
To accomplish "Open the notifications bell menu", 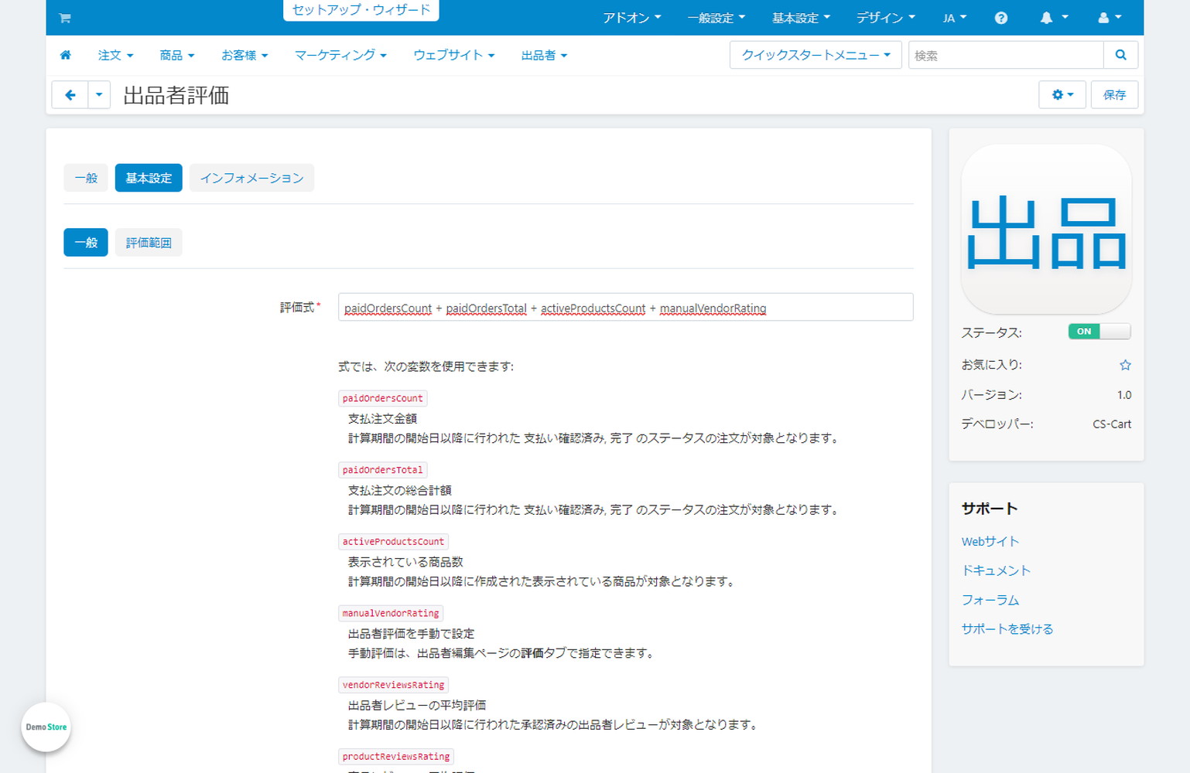I will (1054, 18).
